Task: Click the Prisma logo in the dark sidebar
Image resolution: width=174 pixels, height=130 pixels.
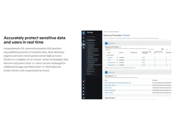Action: click(x=84, y=33)
